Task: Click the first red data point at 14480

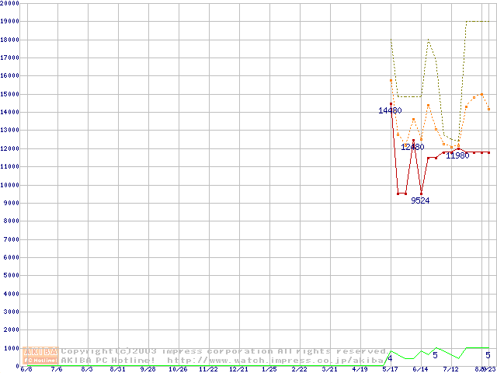Action: 391,104
